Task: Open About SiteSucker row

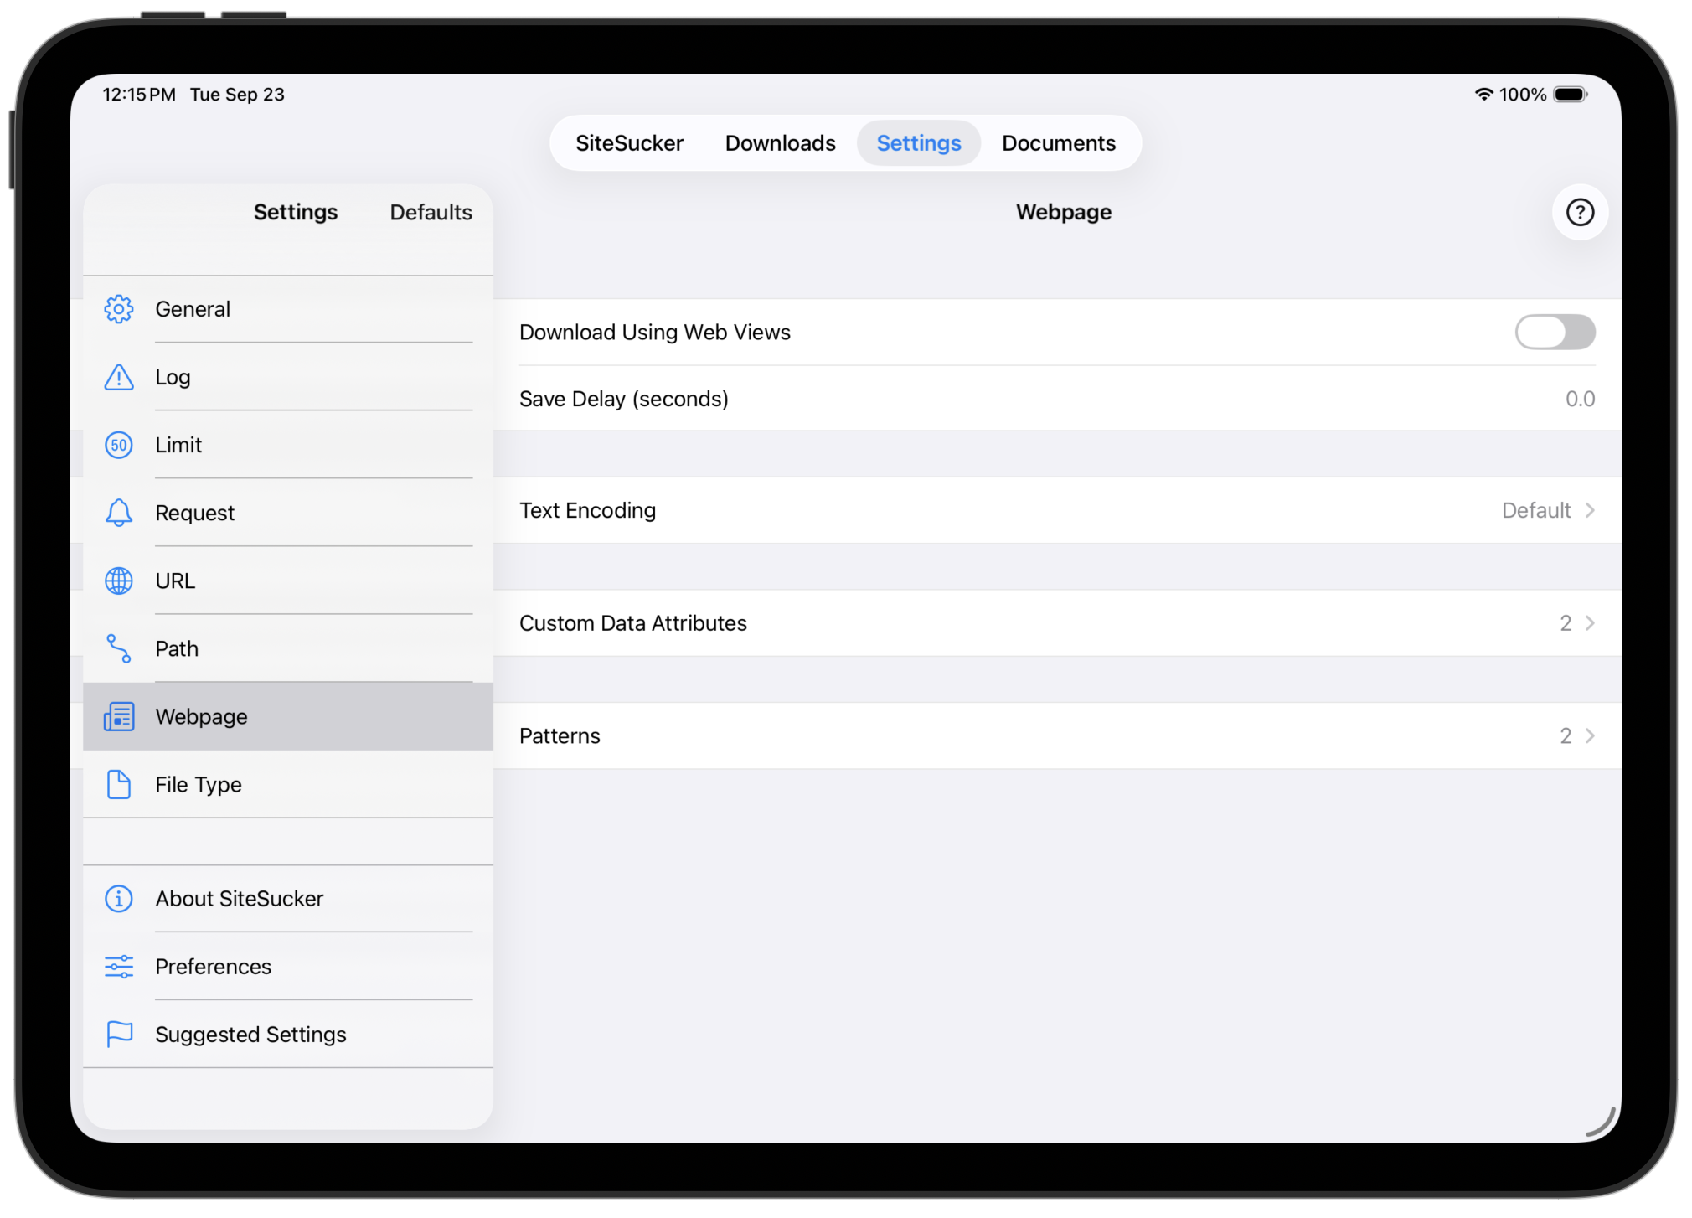Action: tap(288, 898)
